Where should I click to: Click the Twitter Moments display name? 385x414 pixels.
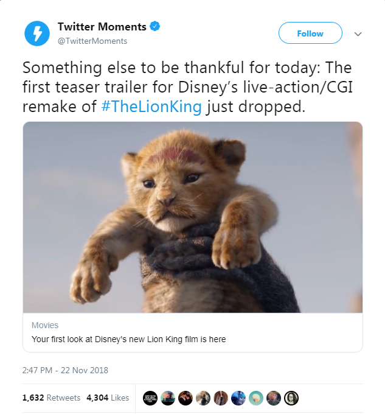102,27
